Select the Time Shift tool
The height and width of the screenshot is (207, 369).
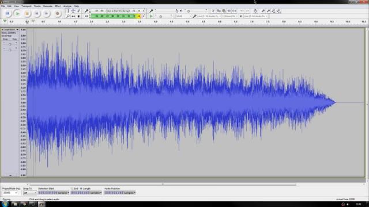pos(73,16)
